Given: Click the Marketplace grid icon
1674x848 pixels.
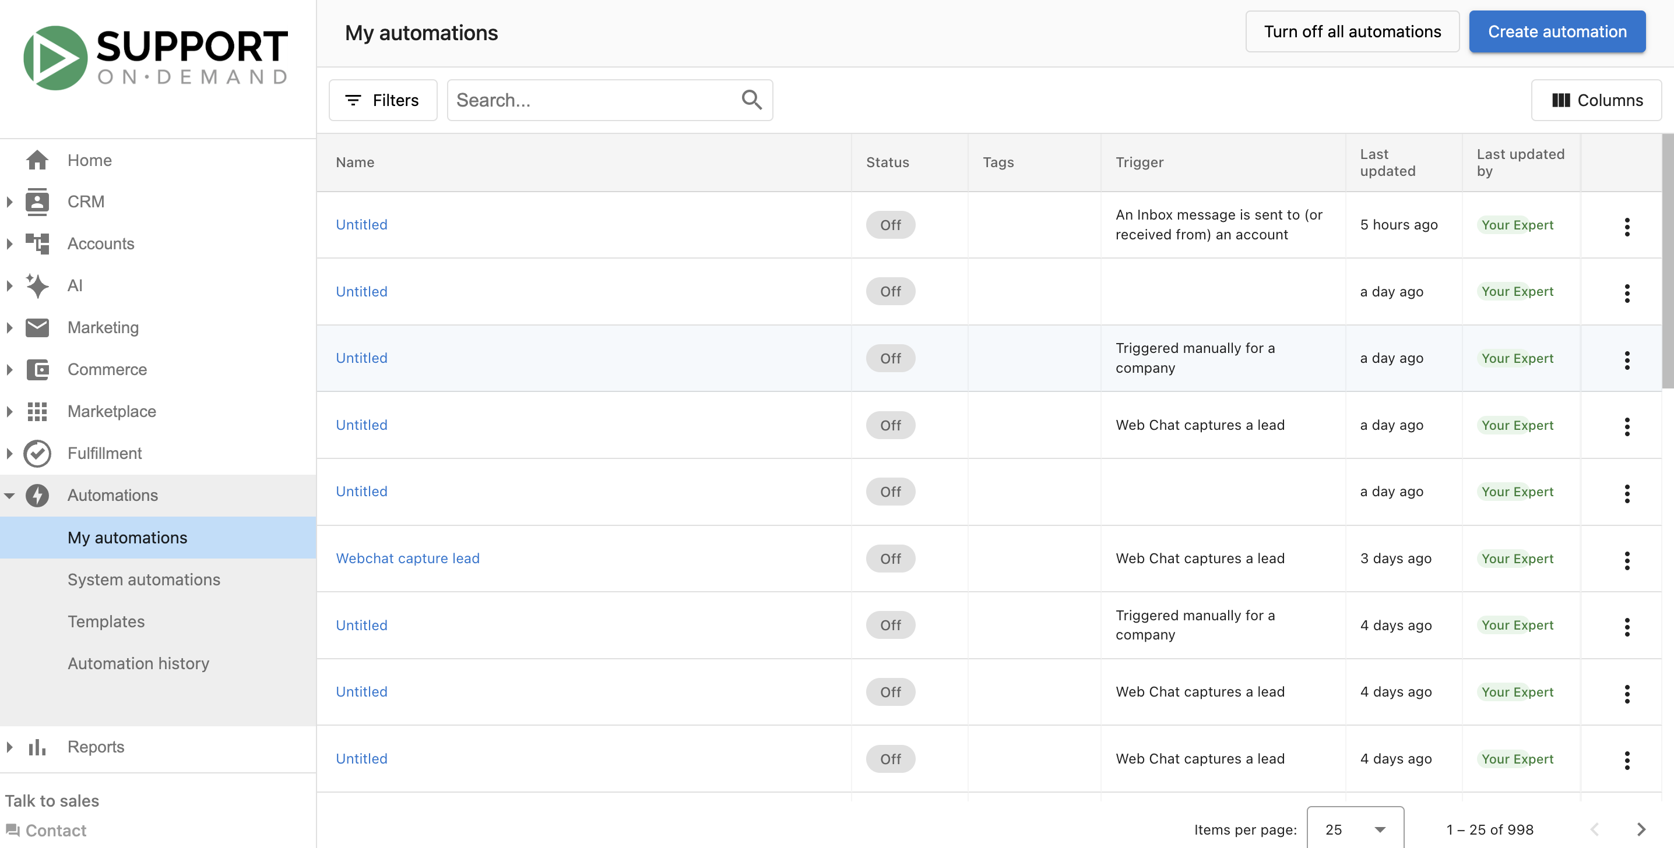Looking at the screenshot, I should pyautogui.click(x=37, y=412).
